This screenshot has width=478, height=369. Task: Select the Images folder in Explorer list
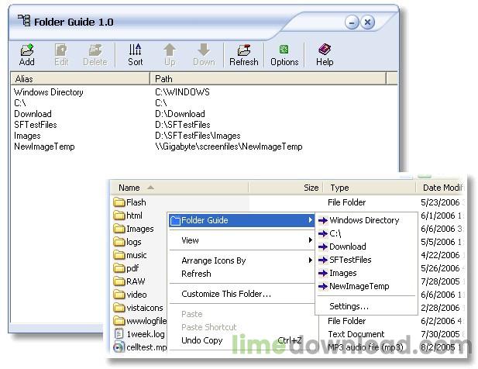click(133, 229)
